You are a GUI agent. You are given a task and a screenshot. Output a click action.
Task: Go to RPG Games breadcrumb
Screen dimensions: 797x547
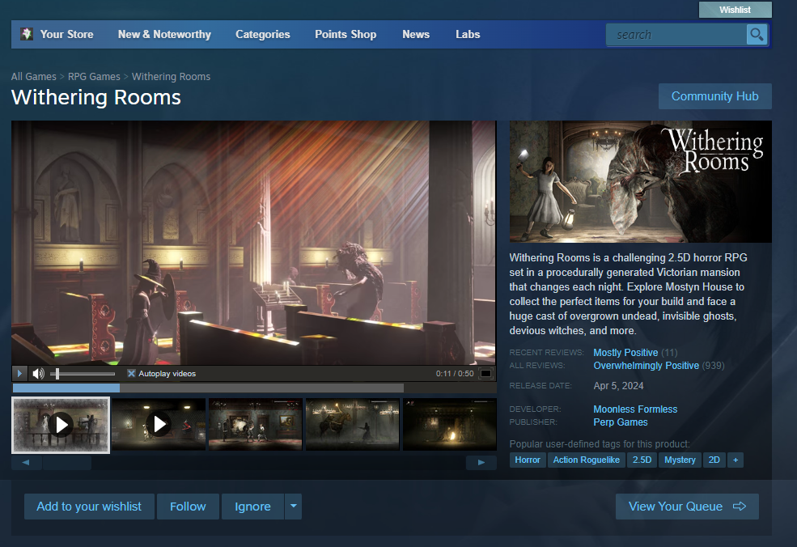(94, 77)
